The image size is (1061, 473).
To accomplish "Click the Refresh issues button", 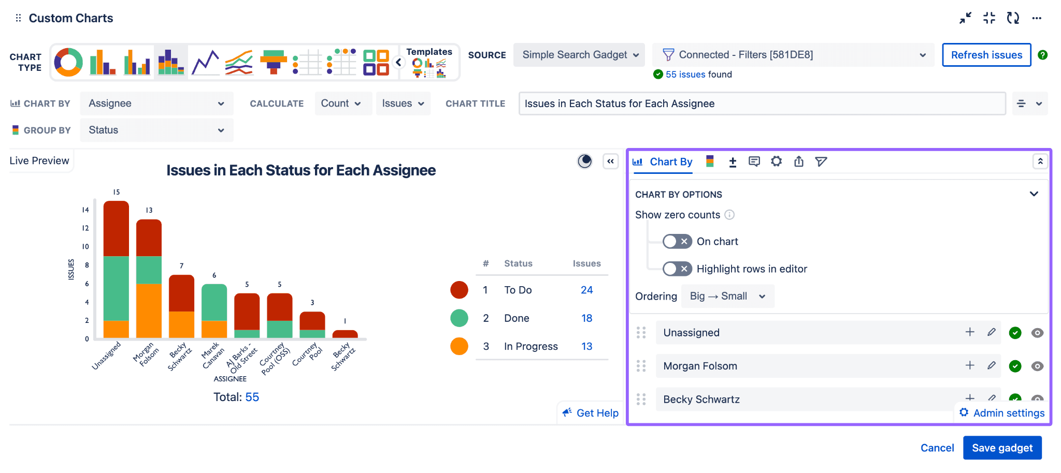I will coord(986,55).
